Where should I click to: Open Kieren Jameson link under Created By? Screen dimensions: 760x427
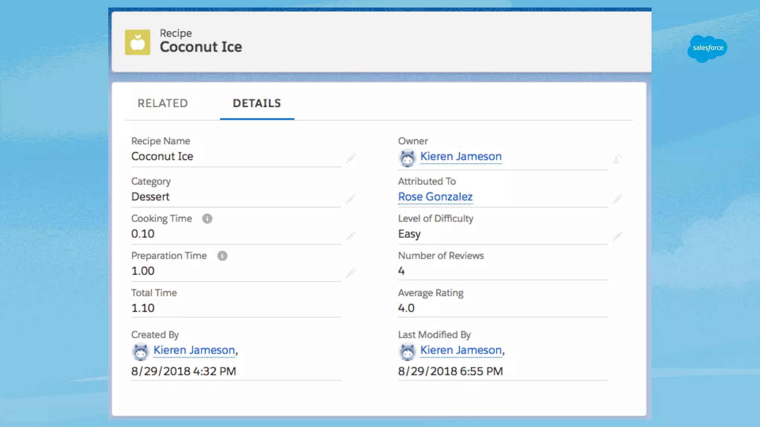tap(194, 350)
